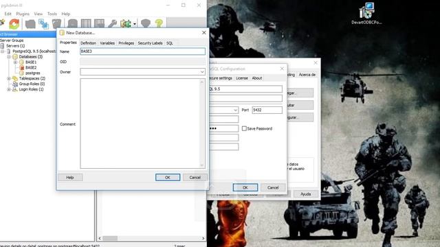Viewport: 440px width, 247px height.
Task: Open the Edit menu
Action: click(8, 14)
